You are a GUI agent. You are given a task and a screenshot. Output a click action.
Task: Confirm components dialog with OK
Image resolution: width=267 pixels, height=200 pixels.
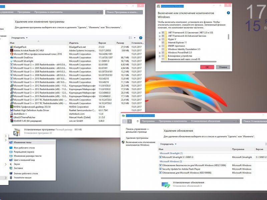point(207,67)
